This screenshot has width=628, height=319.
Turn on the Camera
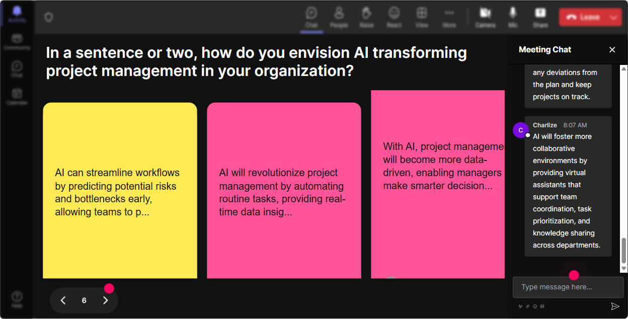pyautogui.click(x=485, y=17)
